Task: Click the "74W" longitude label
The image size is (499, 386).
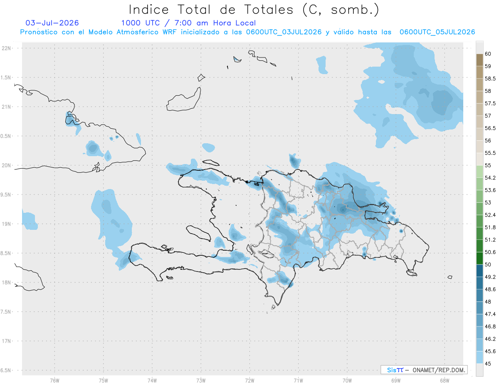Action: [x=152, y=380]
